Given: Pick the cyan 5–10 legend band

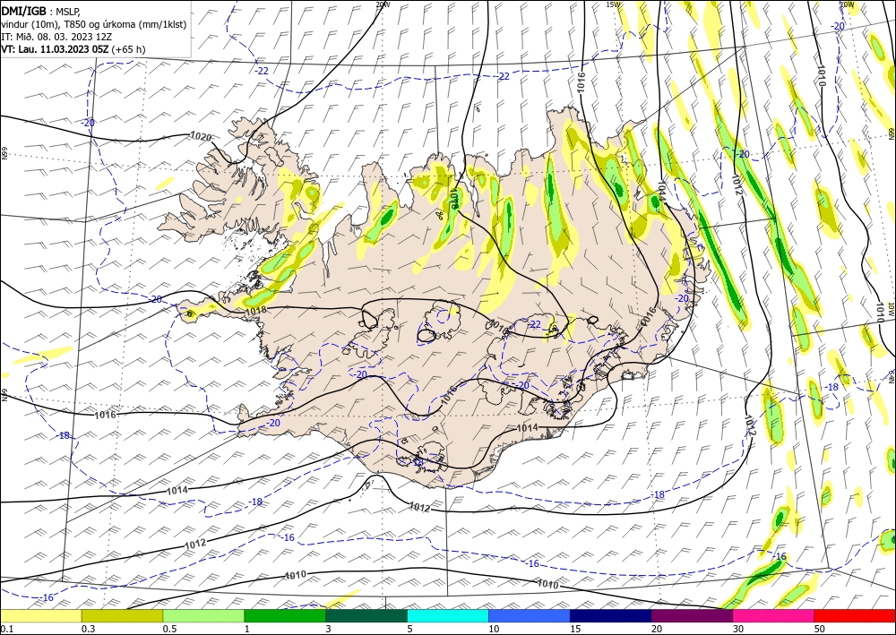Looking at the screenshot, I should coord(448,615).
